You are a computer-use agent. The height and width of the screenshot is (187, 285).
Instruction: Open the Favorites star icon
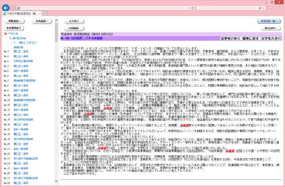[x=275, y=8]
